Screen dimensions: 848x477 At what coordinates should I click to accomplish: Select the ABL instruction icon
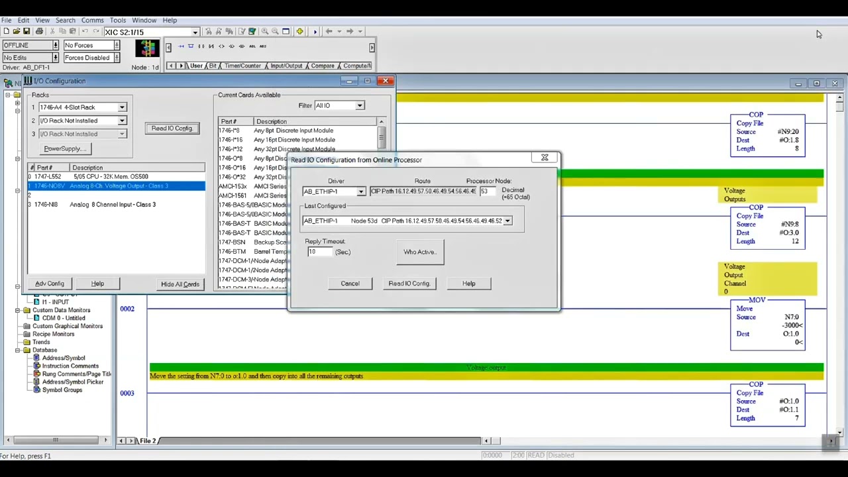coord(252,46)
